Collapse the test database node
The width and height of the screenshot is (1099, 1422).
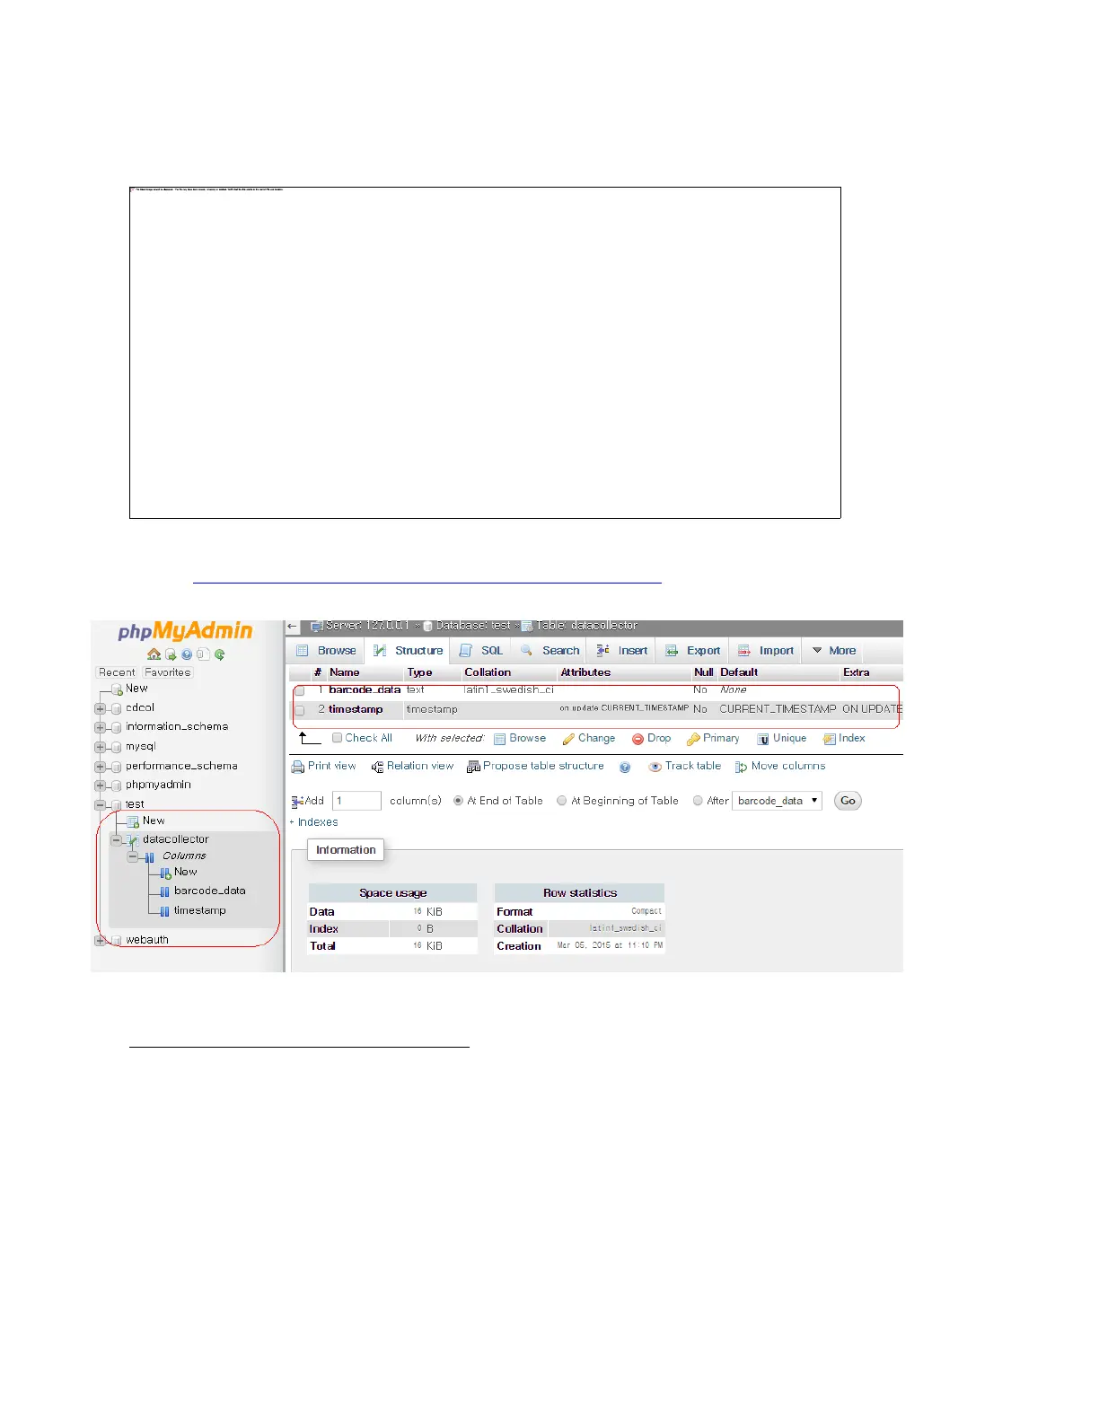(100, 805)
